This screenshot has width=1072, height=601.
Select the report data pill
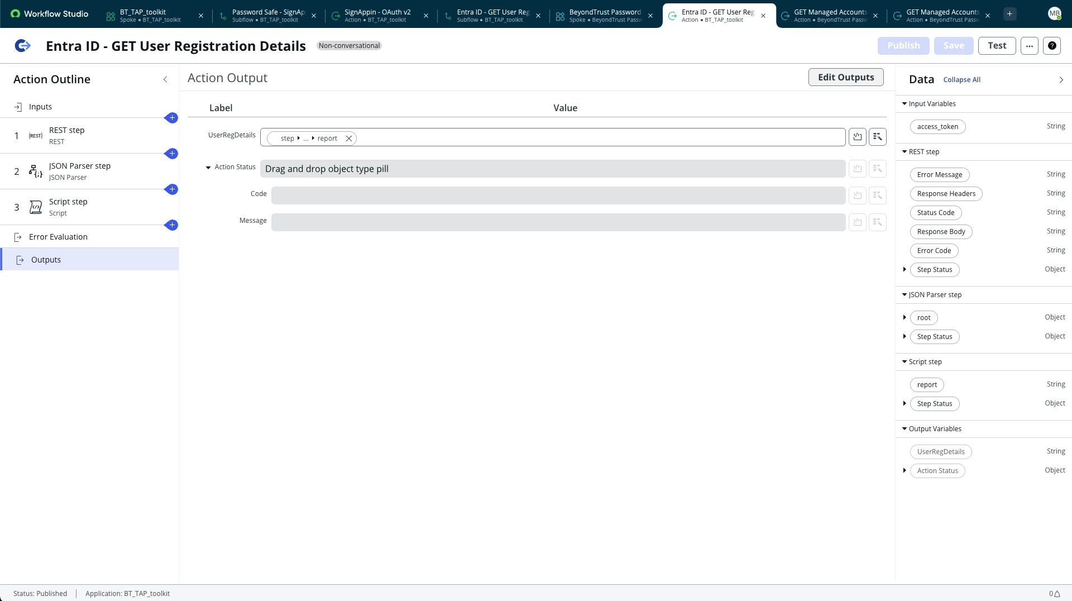pos(927,385)
